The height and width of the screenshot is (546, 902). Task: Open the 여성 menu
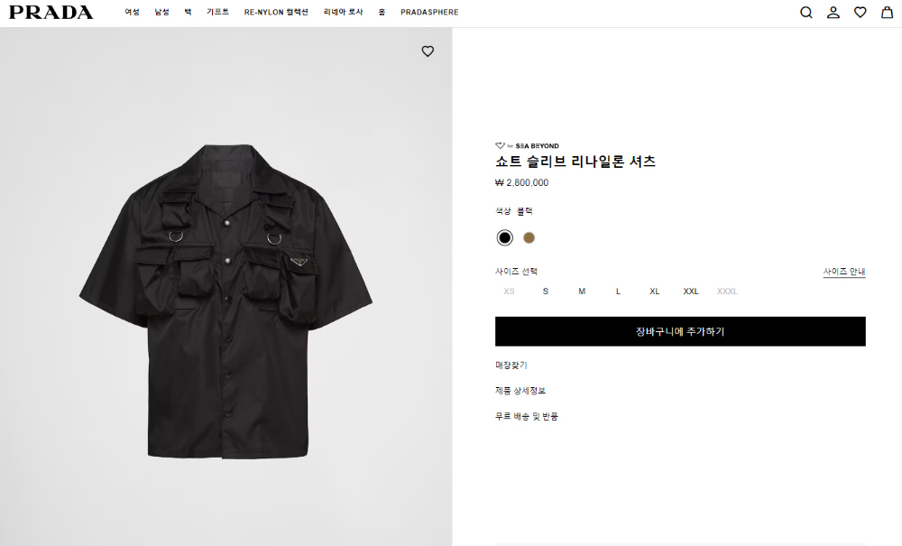[x=133, y=13]
